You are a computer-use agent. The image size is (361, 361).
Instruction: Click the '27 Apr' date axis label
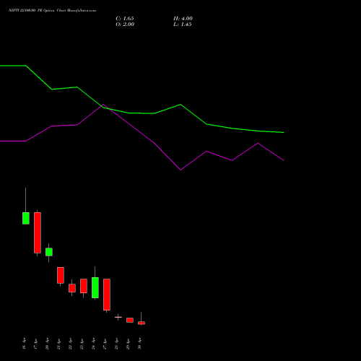click(x=105, y=344)
